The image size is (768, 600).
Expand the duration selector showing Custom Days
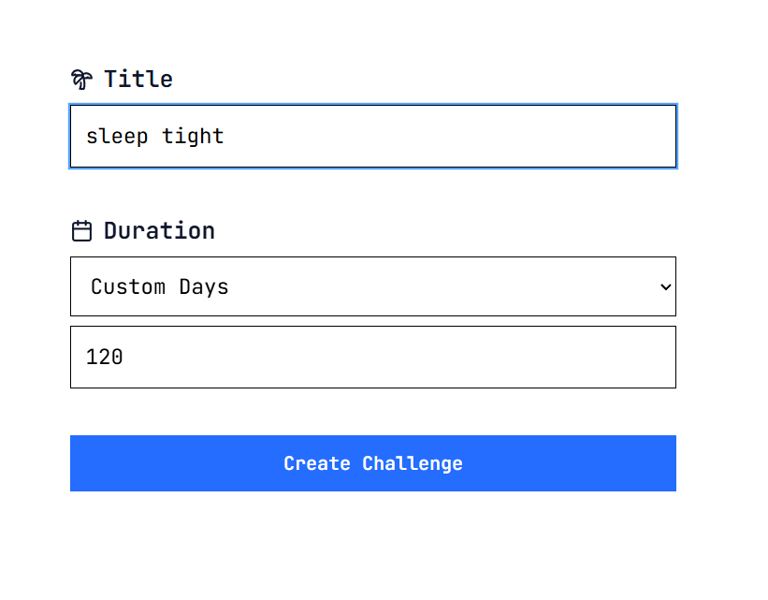pyautogui.click(x=372, y=286)
